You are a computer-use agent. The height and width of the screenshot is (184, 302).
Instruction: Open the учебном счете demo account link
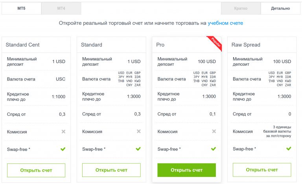225,23
